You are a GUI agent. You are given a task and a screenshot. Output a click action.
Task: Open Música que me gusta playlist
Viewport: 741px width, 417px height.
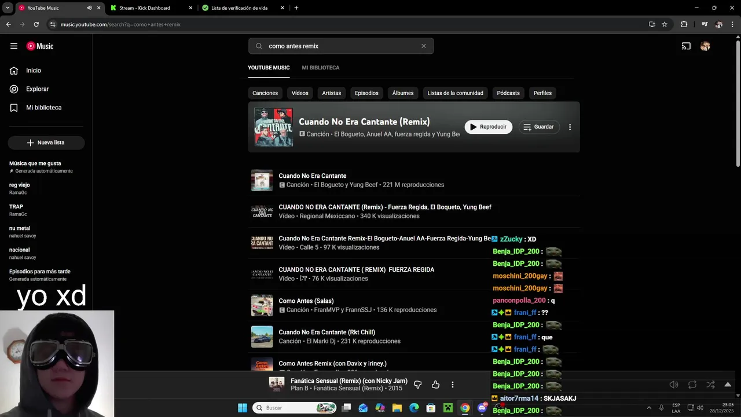point(46,167)
